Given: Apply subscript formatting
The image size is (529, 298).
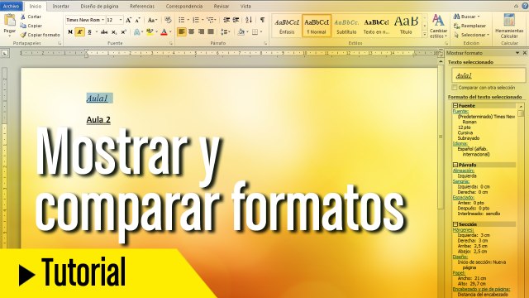Looking at the screenshot, I should [x=114, y=32].
